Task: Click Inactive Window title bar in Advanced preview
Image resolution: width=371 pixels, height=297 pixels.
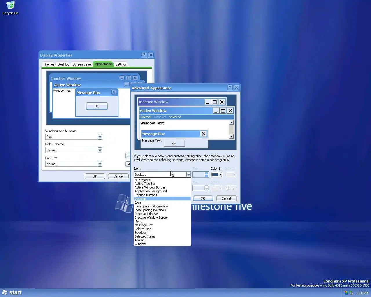Action: [182, 102]
